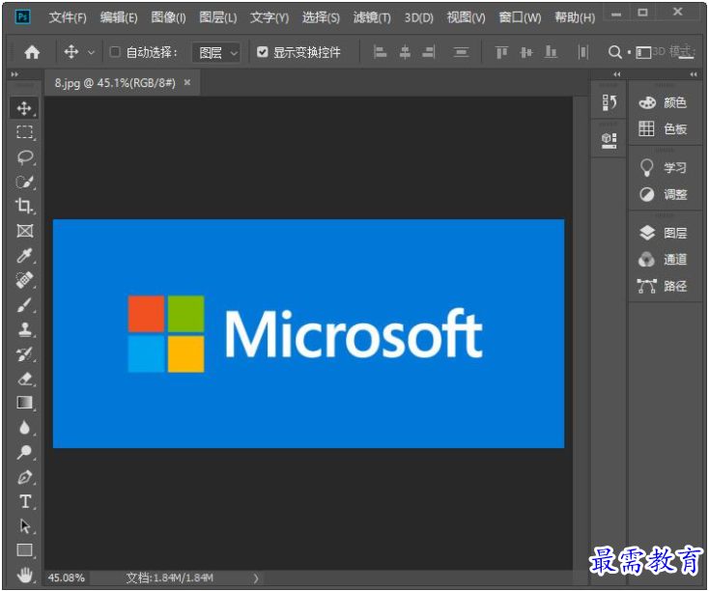
Task: Open the 文字(Y) menu
Action: [x=269, y=17]
